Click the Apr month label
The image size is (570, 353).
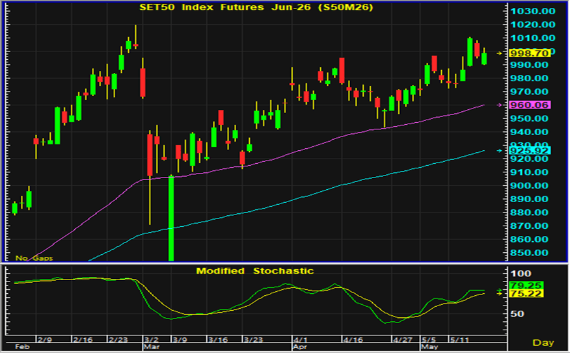coord(300,347)
